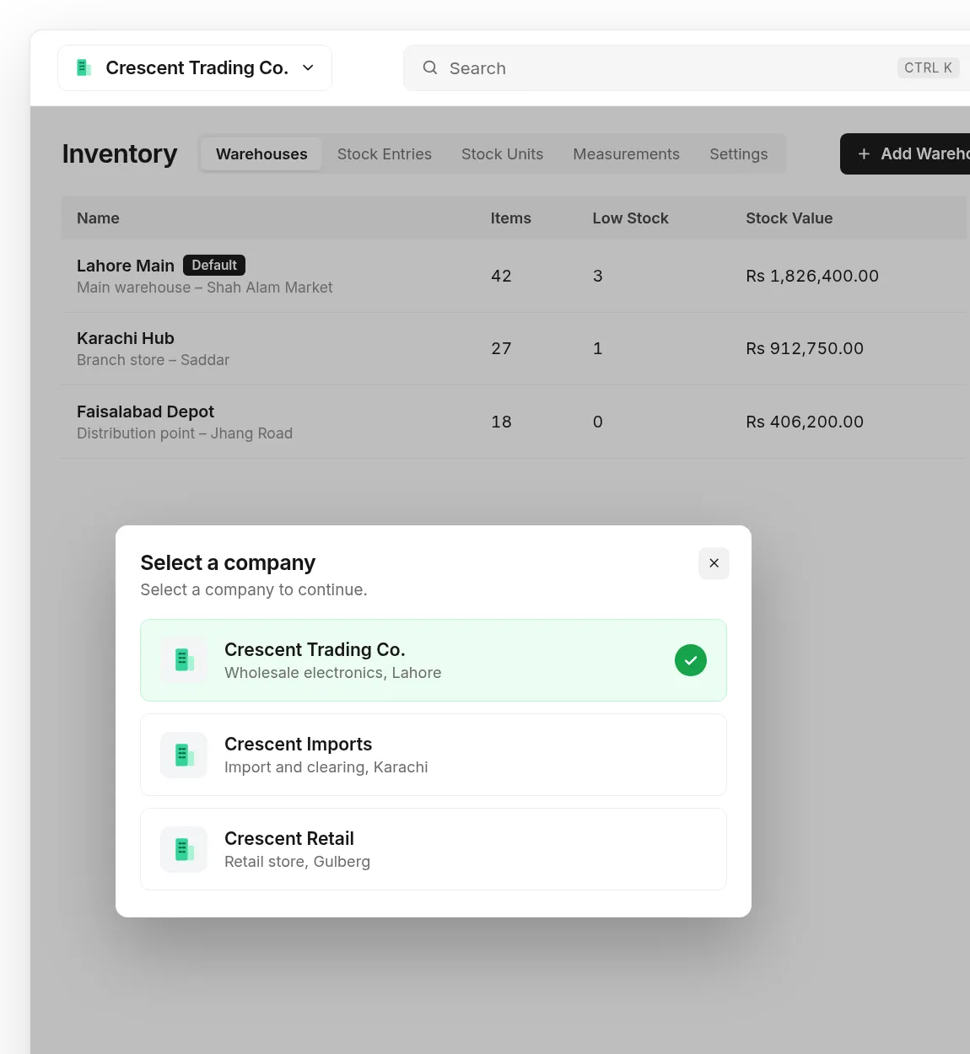This screenshot has height=1054, width=970.
Task: Go to the Measurements tab
Action: 627,154
